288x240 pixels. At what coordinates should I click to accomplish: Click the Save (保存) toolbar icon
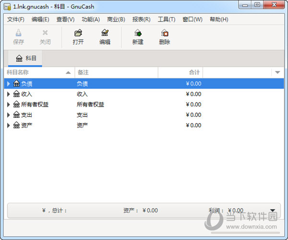coord(18,33)
